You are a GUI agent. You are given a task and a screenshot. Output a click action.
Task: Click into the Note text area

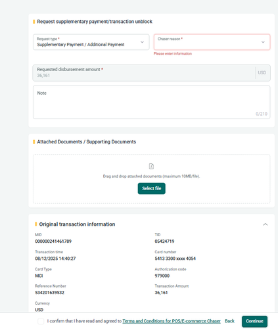tap(151, 102)
